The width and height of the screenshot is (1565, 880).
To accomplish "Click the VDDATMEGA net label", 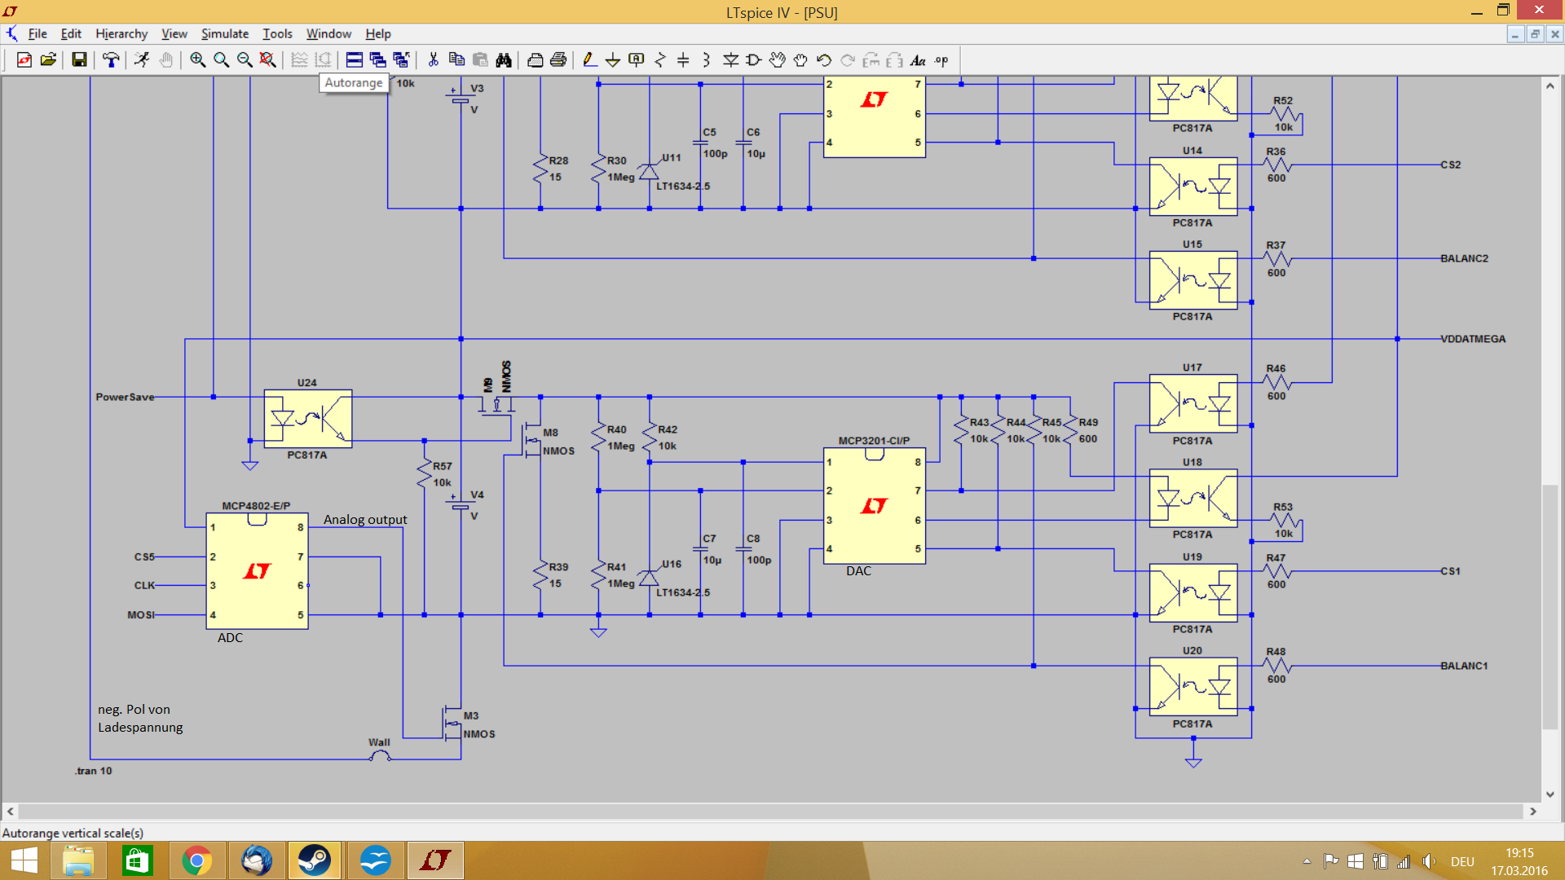I will tap(1473, 339).
